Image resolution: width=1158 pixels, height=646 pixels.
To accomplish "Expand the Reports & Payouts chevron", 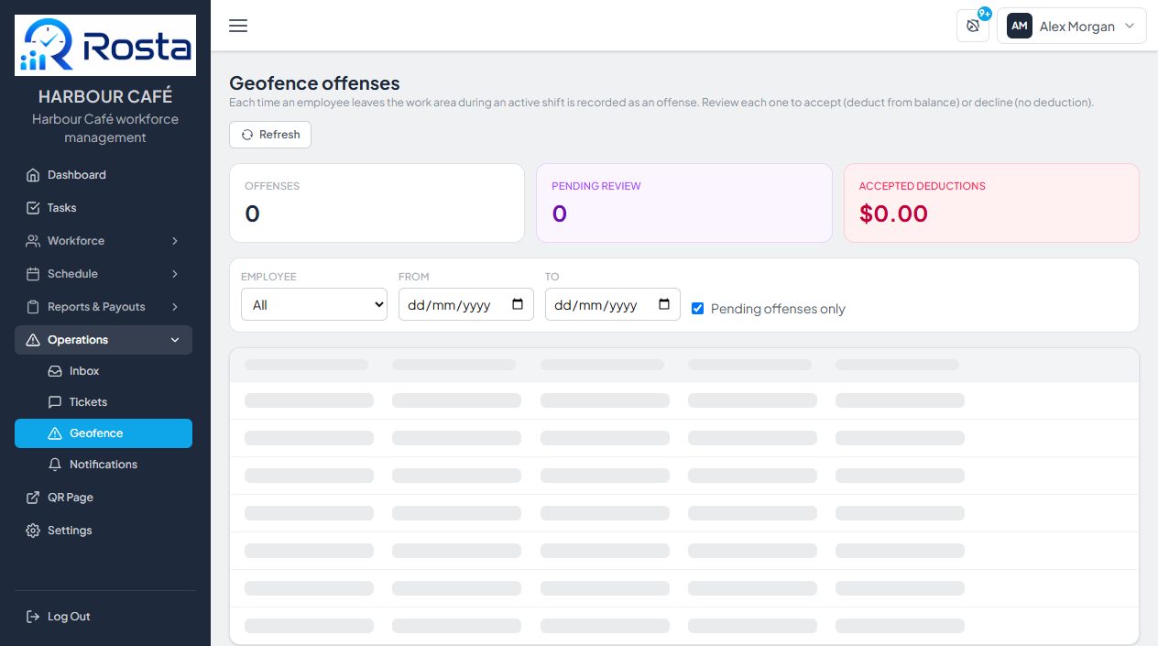I will click(175, 307).
